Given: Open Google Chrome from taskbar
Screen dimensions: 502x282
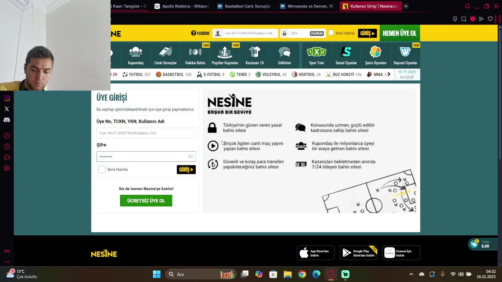Looking at the screenshot, I should [302, 274].
